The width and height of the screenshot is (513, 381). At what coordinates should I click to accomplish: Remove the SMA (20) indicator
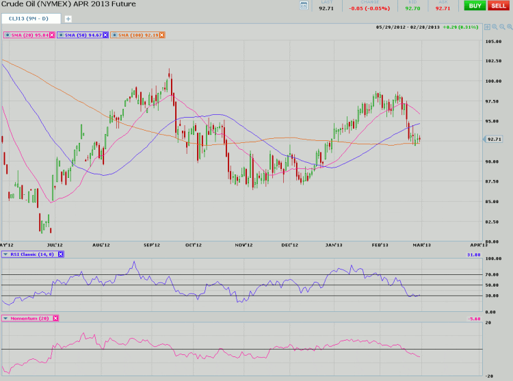(52, 34)
